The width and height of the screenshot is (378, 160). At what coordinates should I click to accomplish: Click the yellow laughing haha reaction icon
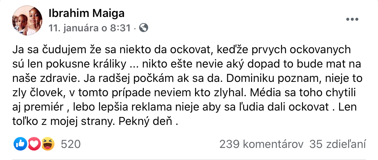[48, 144]
